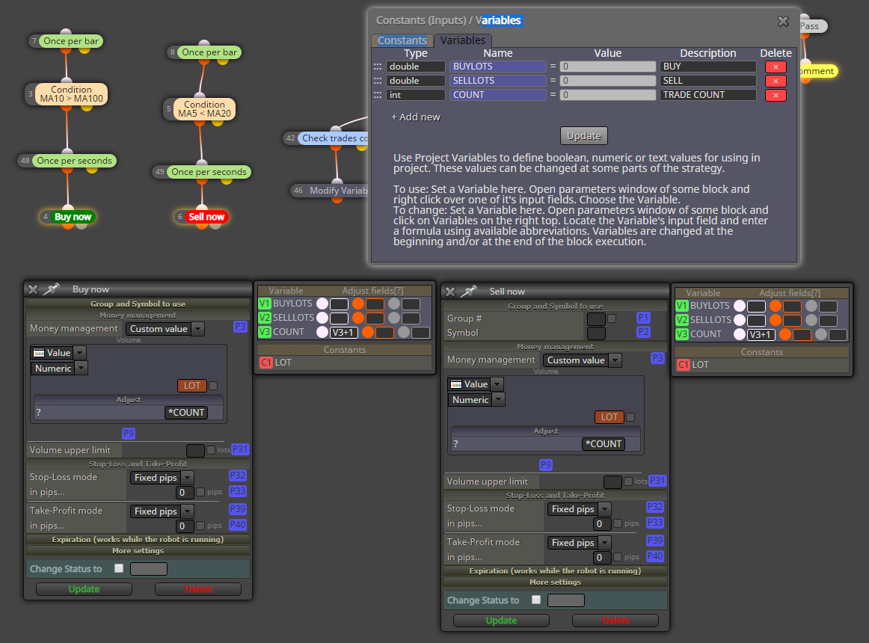
Task: Click C1 LOT constant badge in Buy now
Action: (x=266, y=363)
